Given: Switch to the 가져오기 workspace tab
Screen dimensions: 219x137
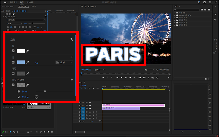Looking at the screenshot, I should point(13,2).
